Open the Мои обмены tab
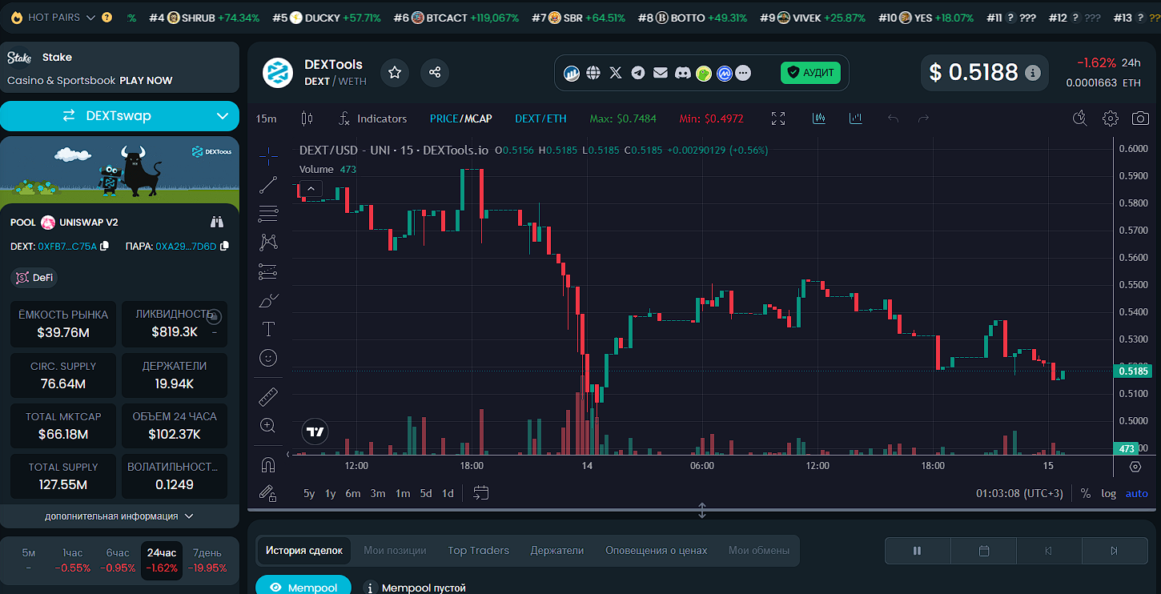Image resolution: width=1161 pixels, height=594 pixels. [759, 550]
